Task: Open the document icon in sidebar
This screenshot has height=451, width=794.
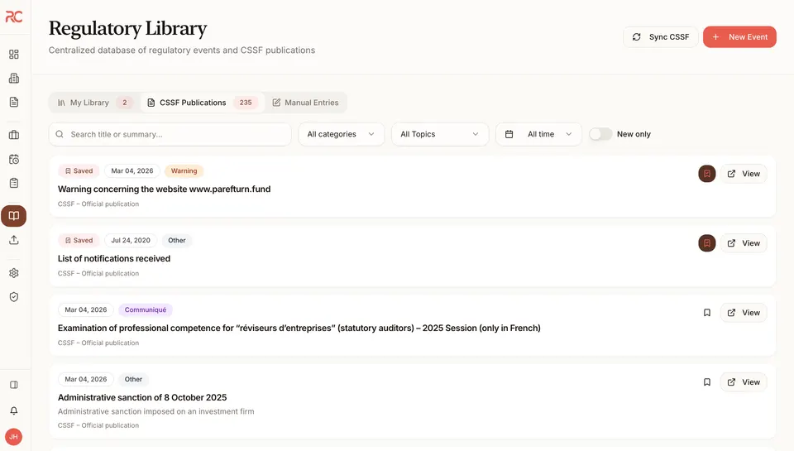Action: pos(14,102)
